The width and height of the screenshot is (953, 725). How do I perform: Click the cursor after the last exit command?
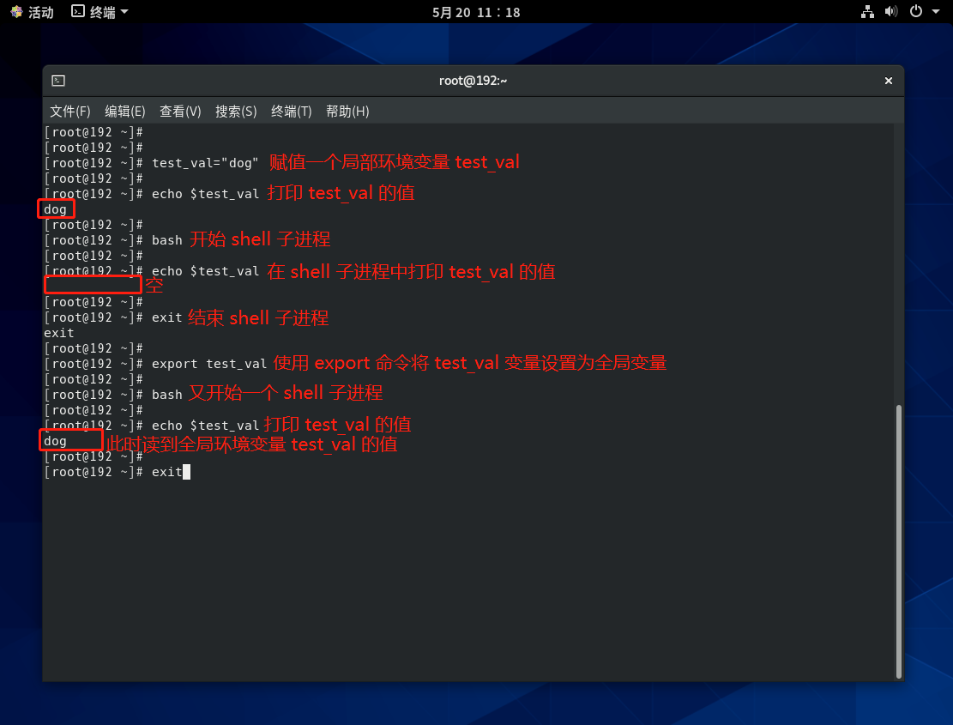point(186,472)
